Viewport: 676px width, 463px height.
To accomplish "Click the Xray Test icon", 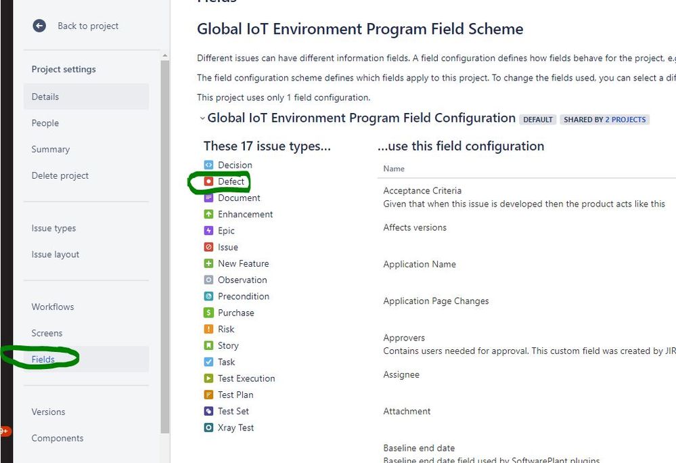I will 208,428.
